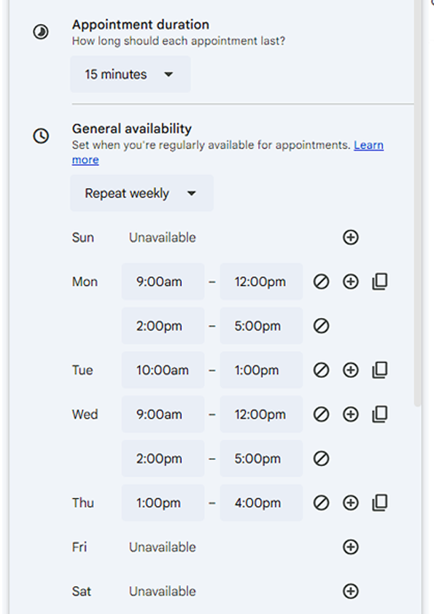This screenshot has width=434, height=614.
Task: Add availability period for Sunday
Action: coord(351,237)
